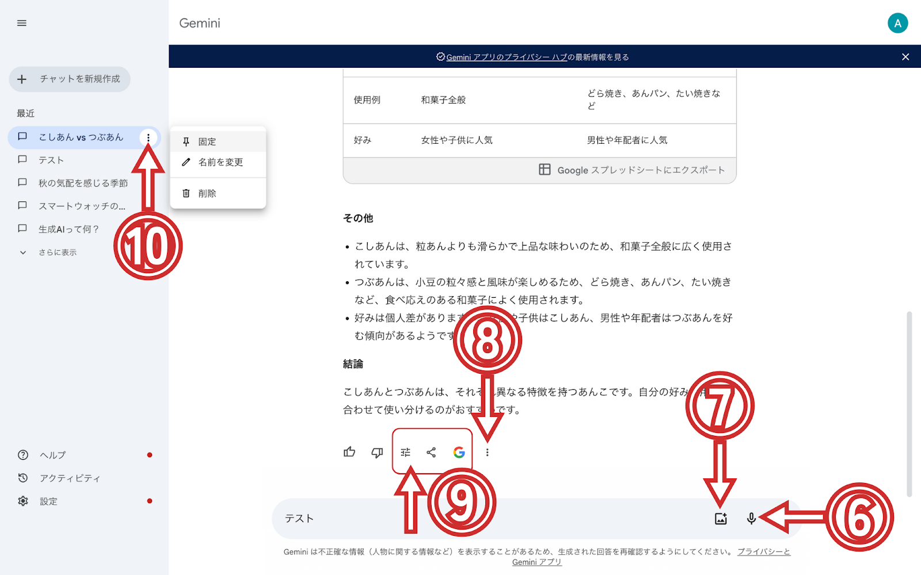The image size is (921, 575).
Task: Click the 女性や子供に人気 table cell
Action: (x=456, y=140)
